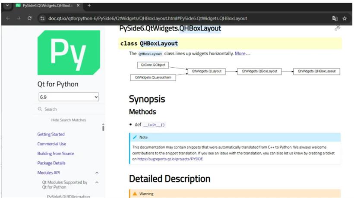The width and height of the screenshot is (354, 198).
Task: Click QtWidgets.QHBoxLayout diagram node
Action: point(316,71)
